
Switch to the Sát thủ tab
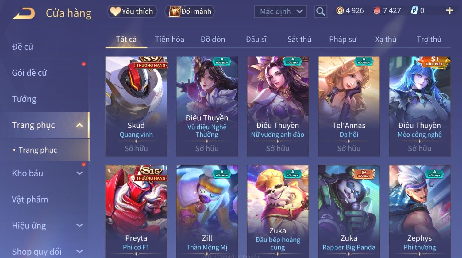(x=299, y=39)
